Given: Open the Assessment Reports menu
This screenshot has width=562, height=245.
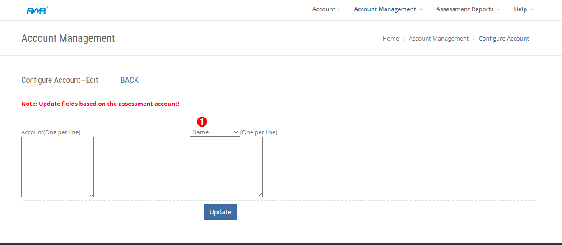Looking at the screenshot, I should tap(464, 9).
